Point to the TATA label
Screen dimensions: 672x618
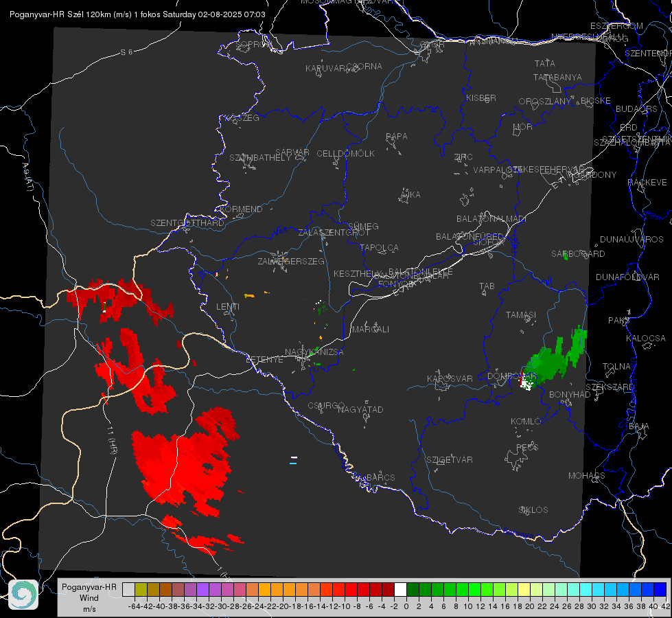(x=545, y=63)
